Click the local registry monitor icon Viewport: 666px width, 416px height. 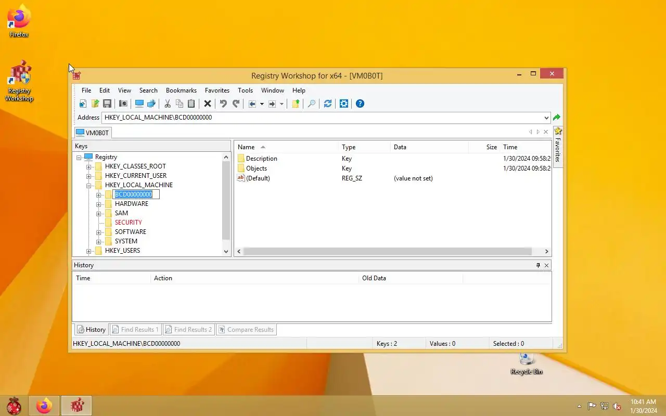(139, 103)
